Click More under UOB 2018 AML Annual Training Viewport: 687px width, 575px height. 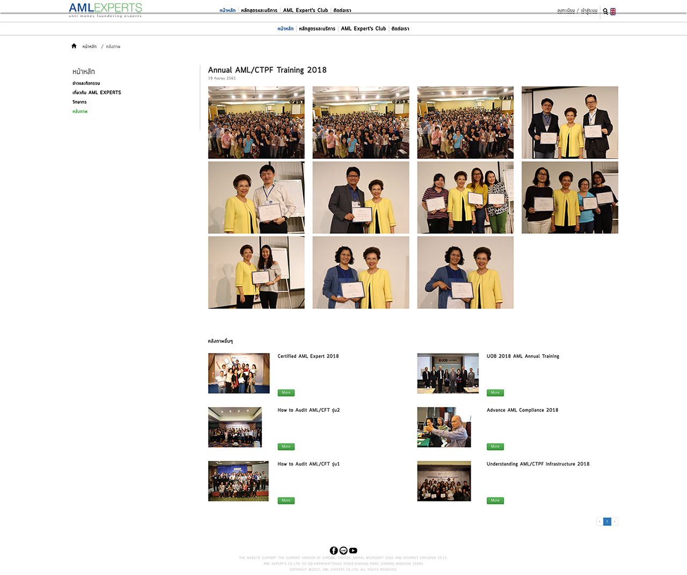tap(495, 393)
